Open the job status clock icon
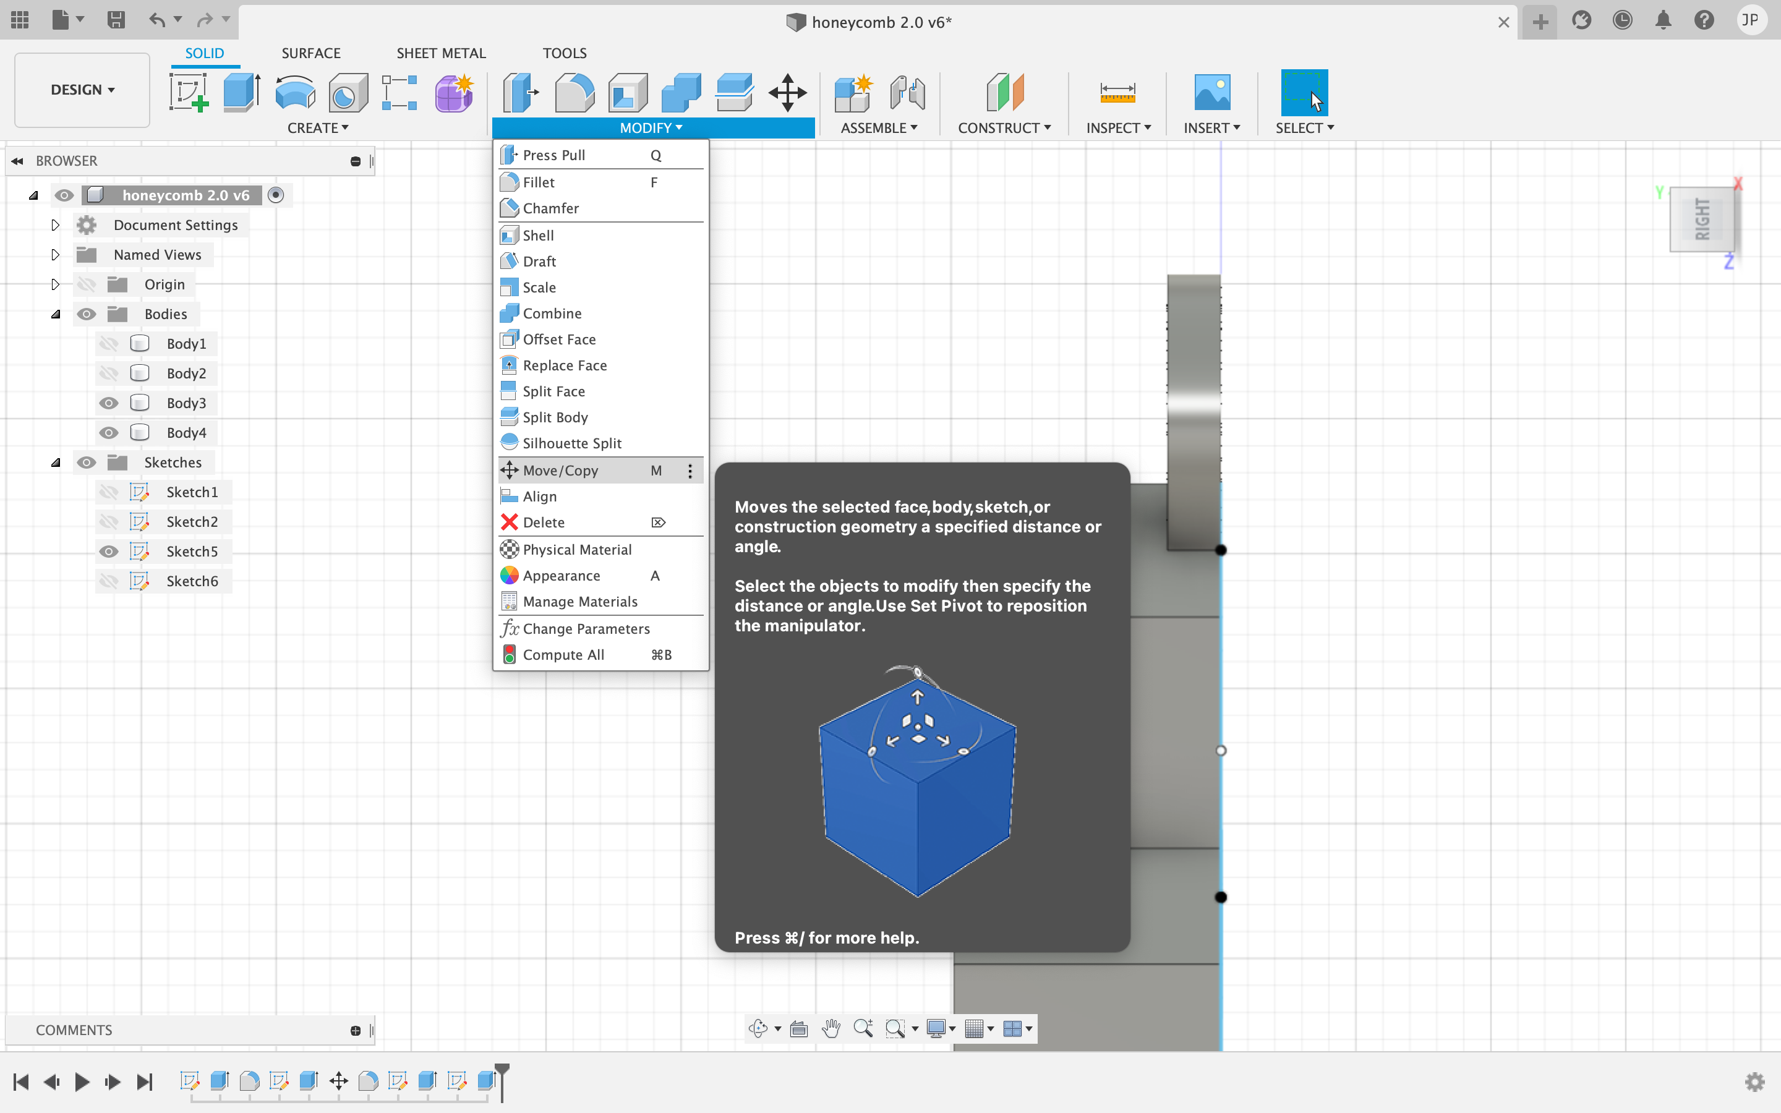The image size is (1781, 1113). [1622, 20]
